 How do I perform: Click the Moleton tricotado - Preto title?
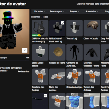(x=91, y=64)
